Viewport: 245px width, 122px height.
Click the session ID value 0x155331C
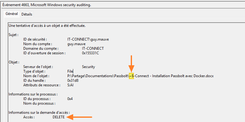(90, 53)
